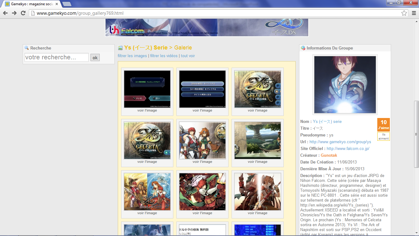Submit the search with the ok button
Screen dimensions: 419x236
coord(95,57)
